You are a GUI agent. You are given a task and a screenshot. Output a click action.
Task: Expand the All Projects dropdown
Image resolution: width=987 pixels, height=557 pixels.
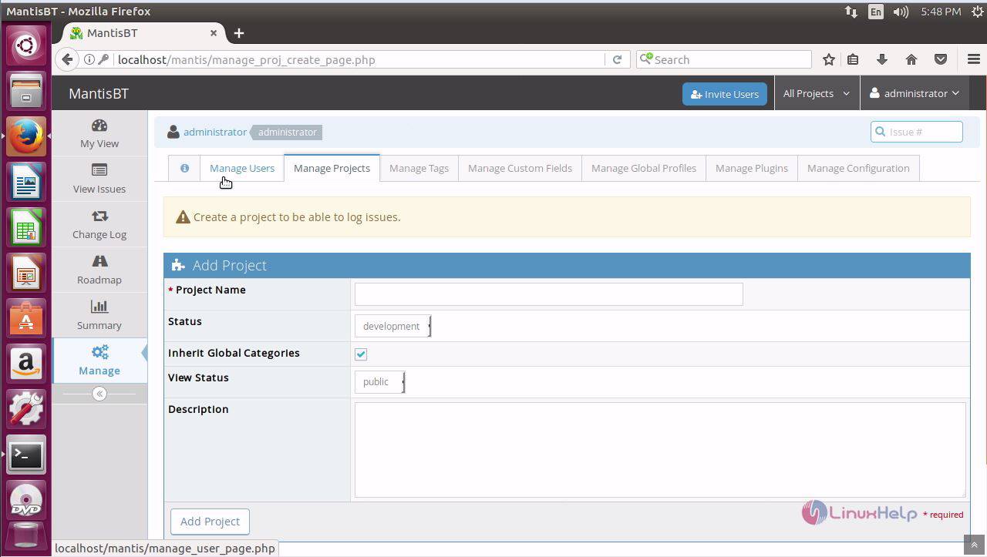[817, 93]
